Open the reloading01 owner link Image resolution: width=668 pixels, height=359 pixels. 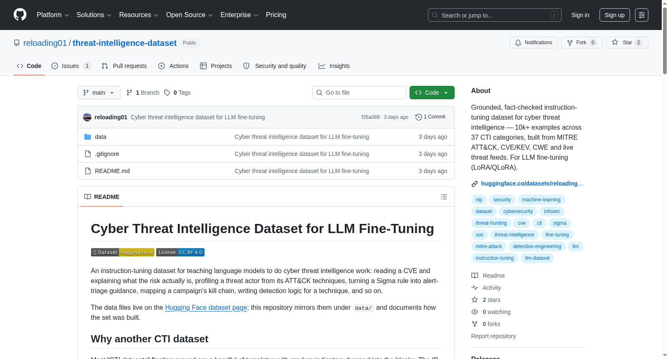pyautogui.click(x=45, y=43)
